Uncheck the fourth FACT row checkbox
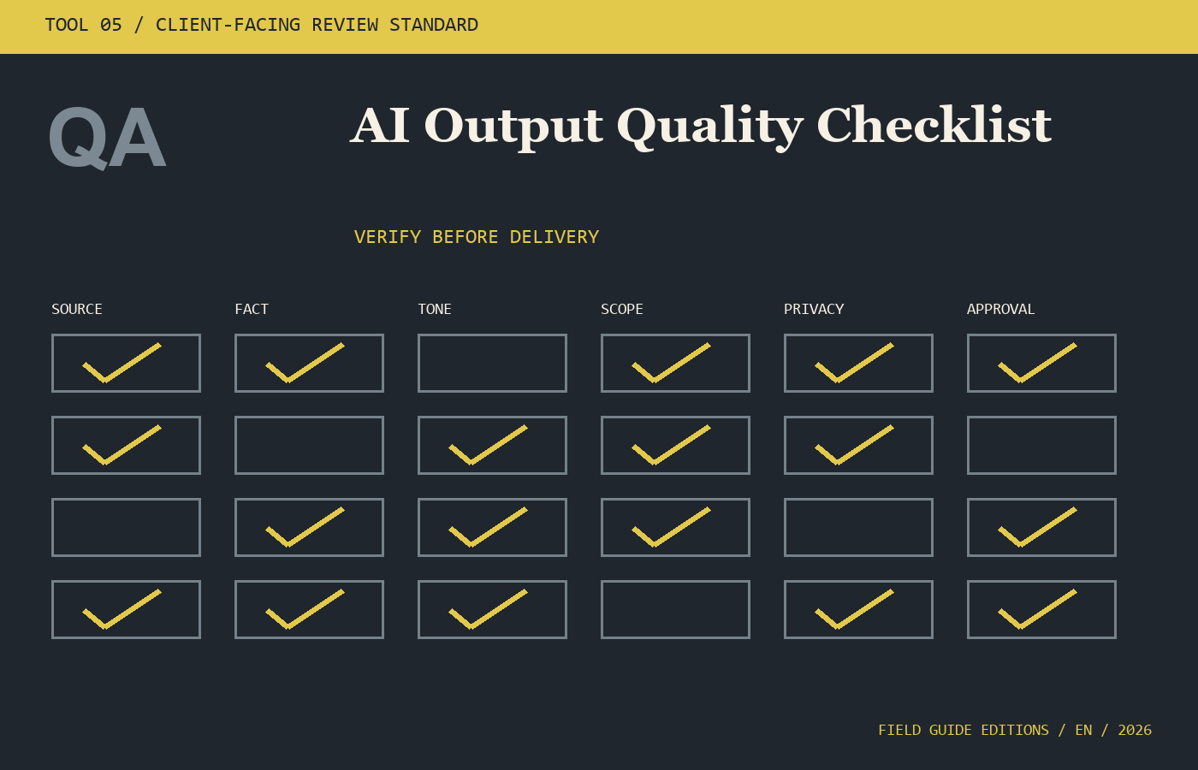1198x770 pixels. tap(309, 609)
